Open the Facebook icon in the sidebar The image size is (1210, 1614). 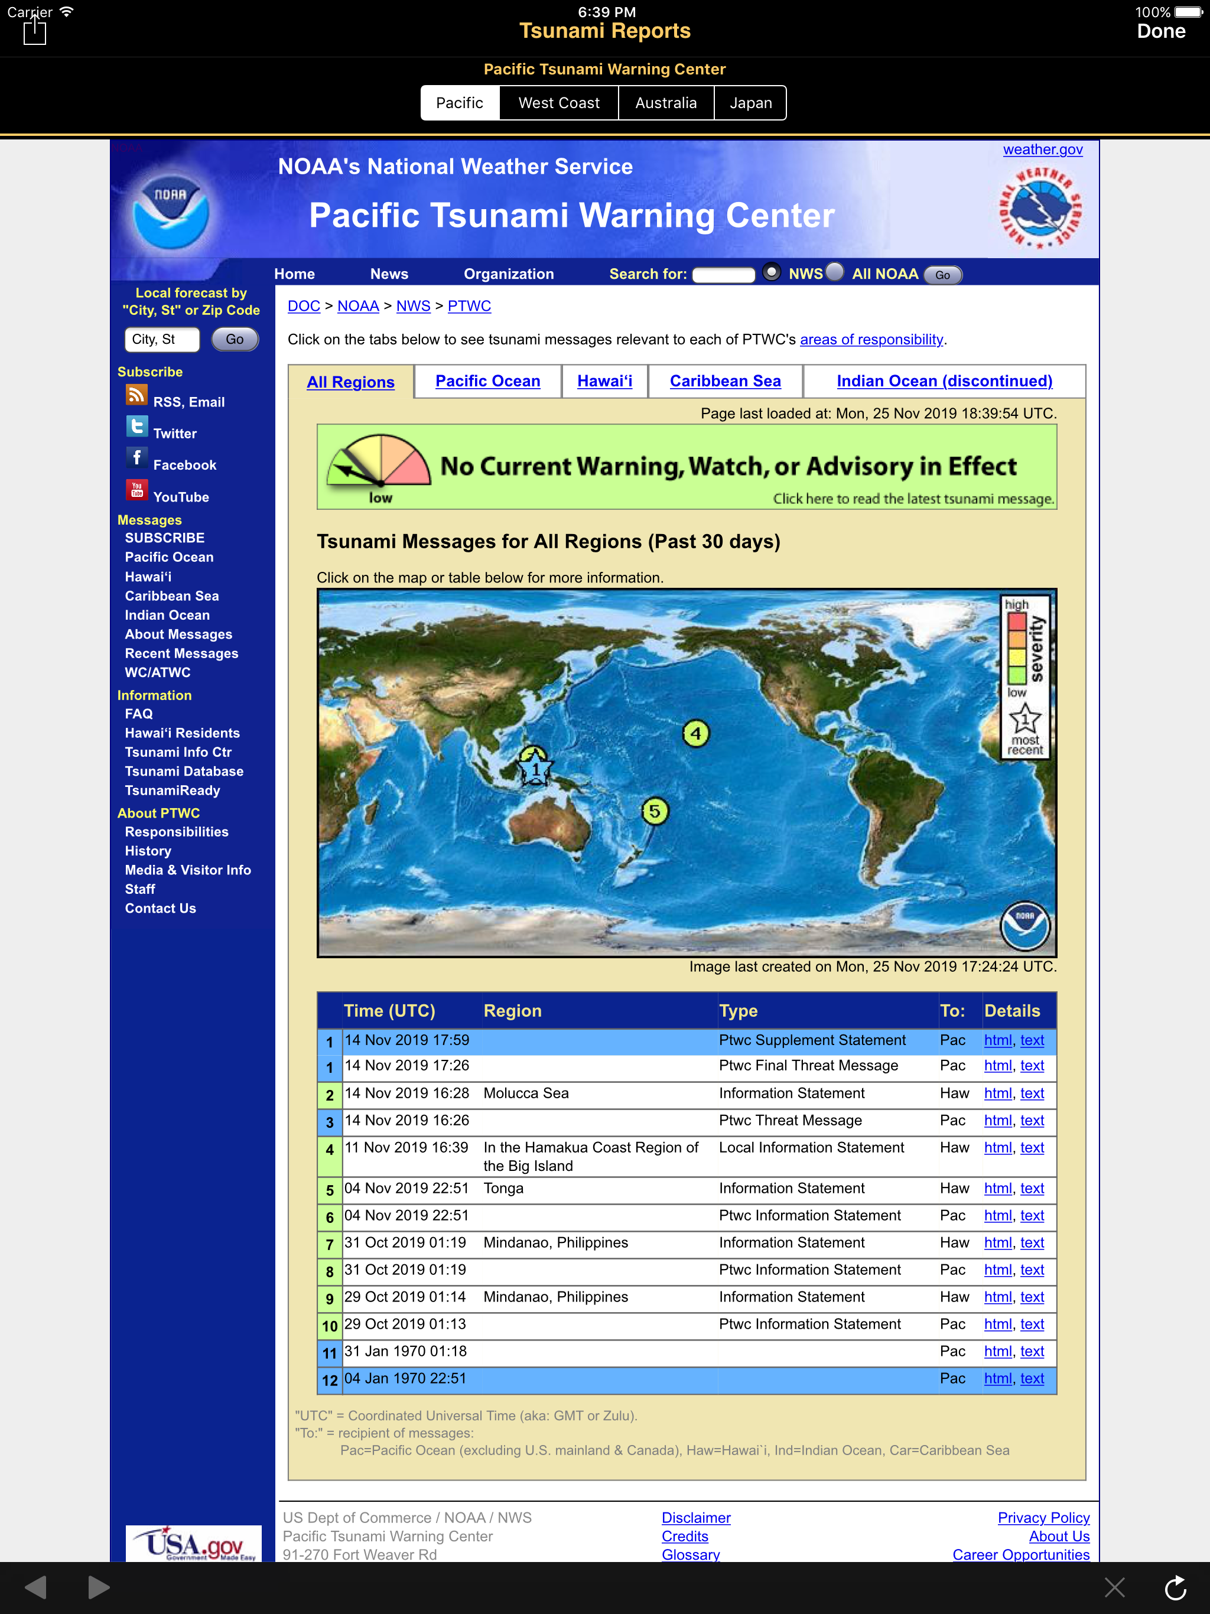pos(137,457)
